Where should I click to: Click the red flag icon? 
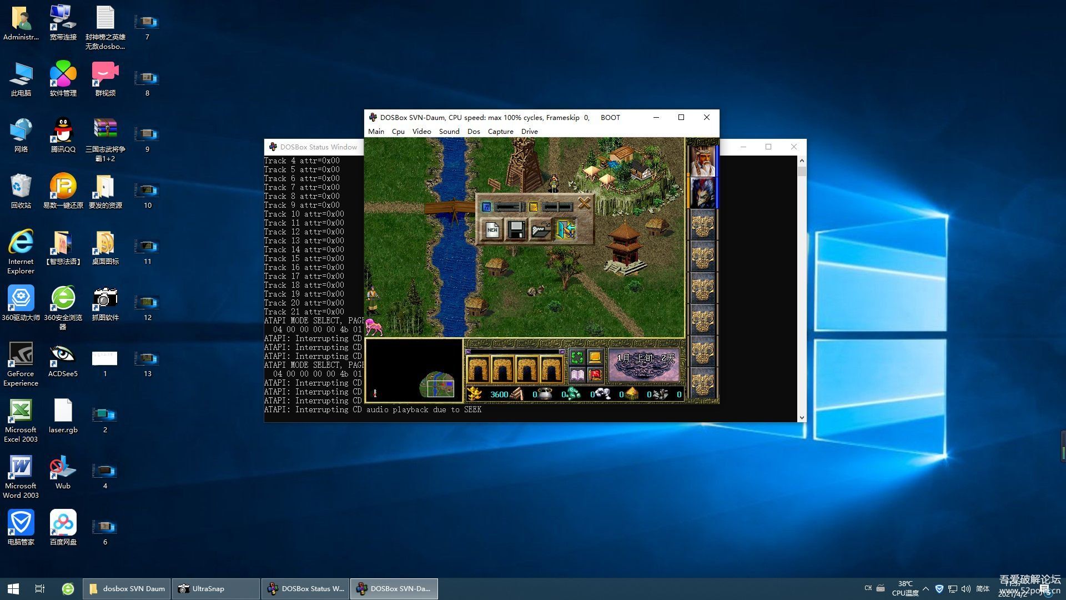pos(595,375)
